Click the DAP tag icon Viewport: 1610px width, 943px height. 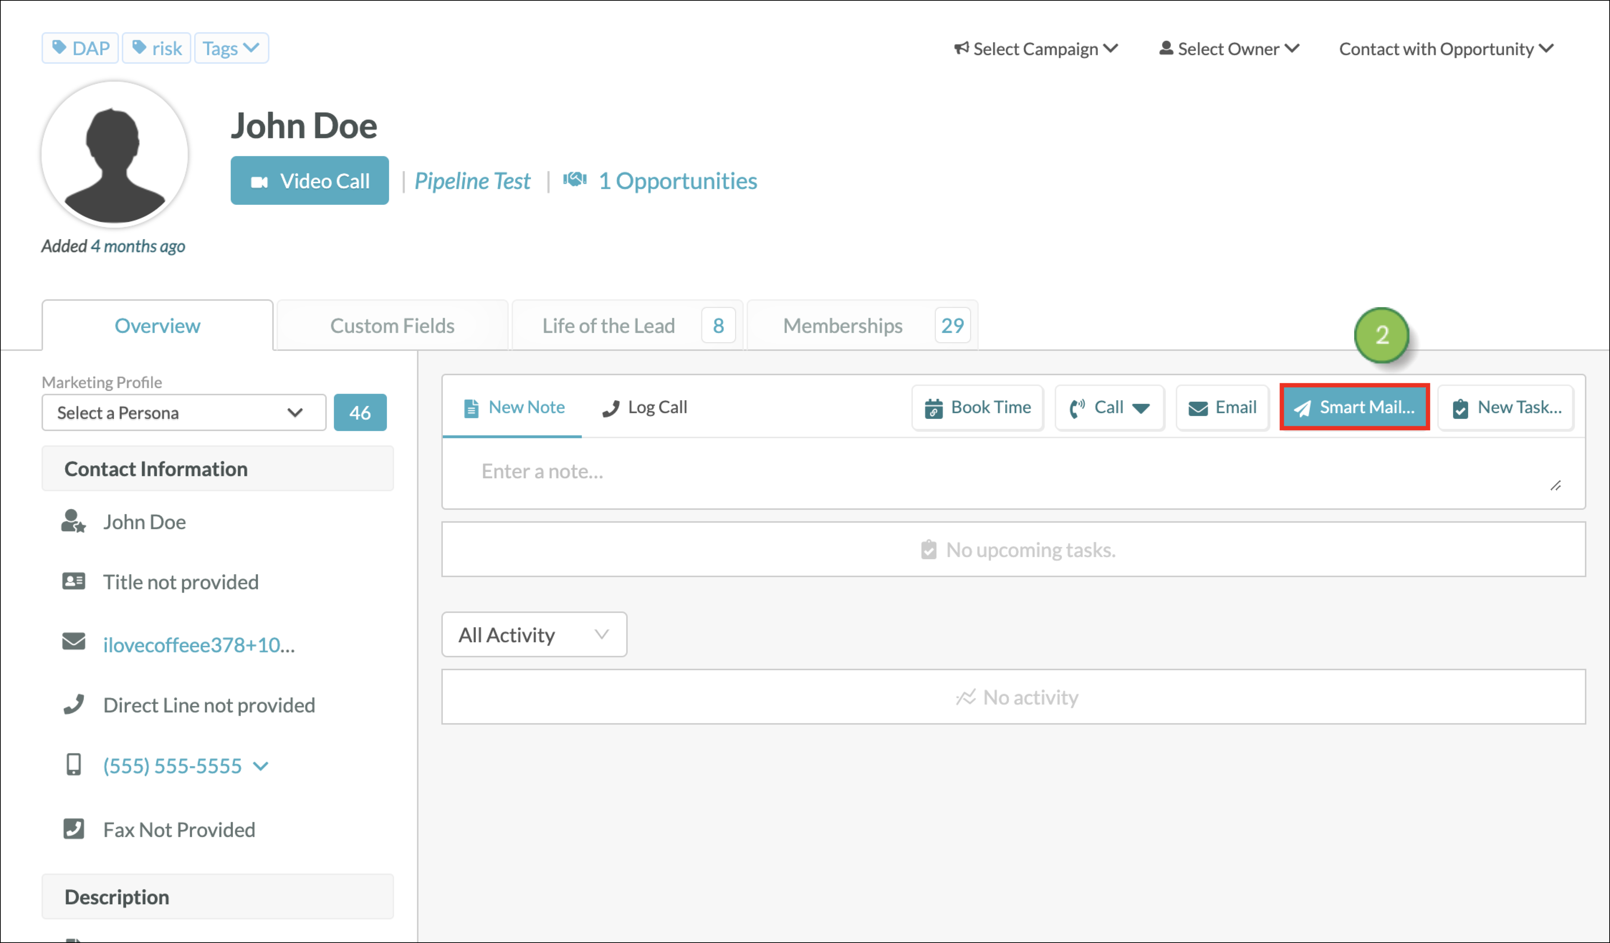[59, 48]
